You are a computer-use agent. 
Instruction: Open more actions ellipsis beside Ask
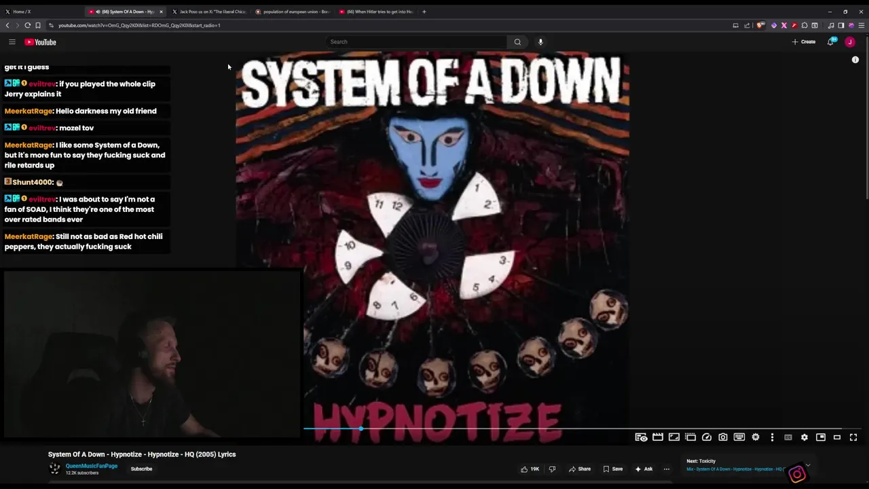667,469
